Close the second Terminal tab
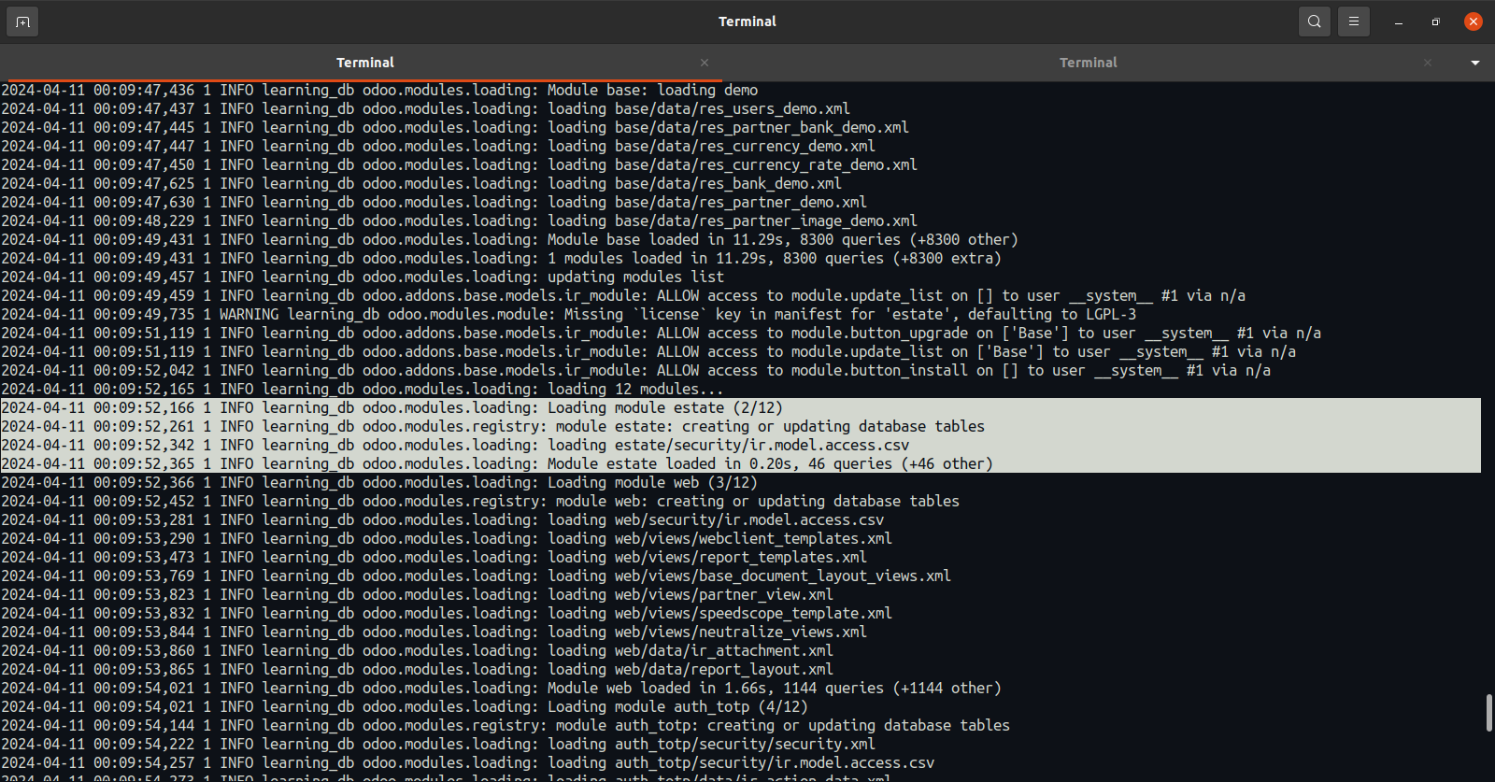 [x=1428, y=63]
